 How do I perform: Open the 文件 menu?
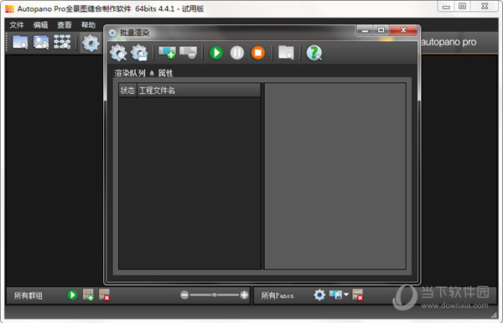17,25
